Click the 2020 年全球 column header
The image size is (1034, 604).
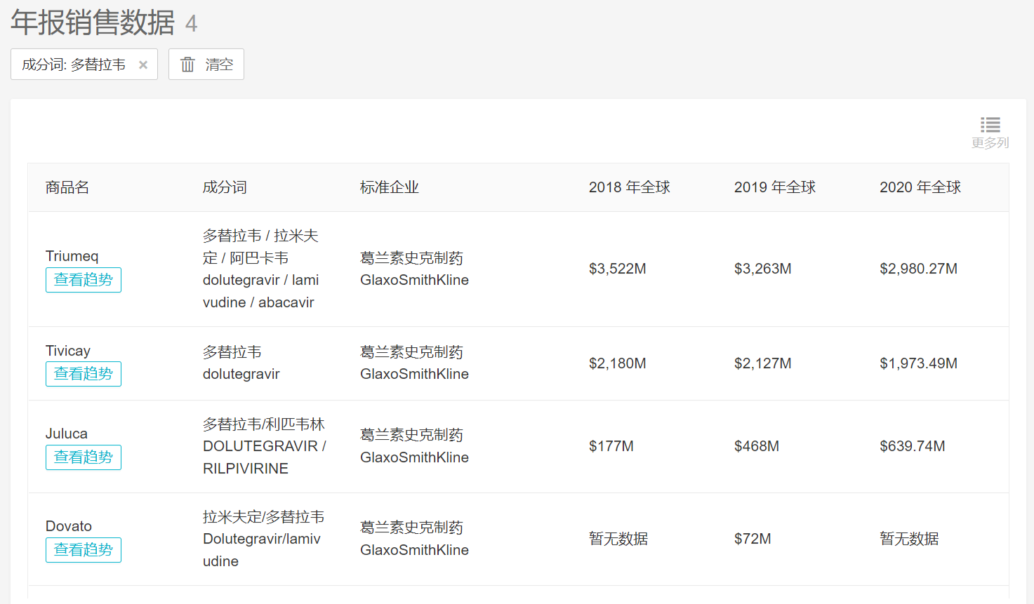coord(920,187)
